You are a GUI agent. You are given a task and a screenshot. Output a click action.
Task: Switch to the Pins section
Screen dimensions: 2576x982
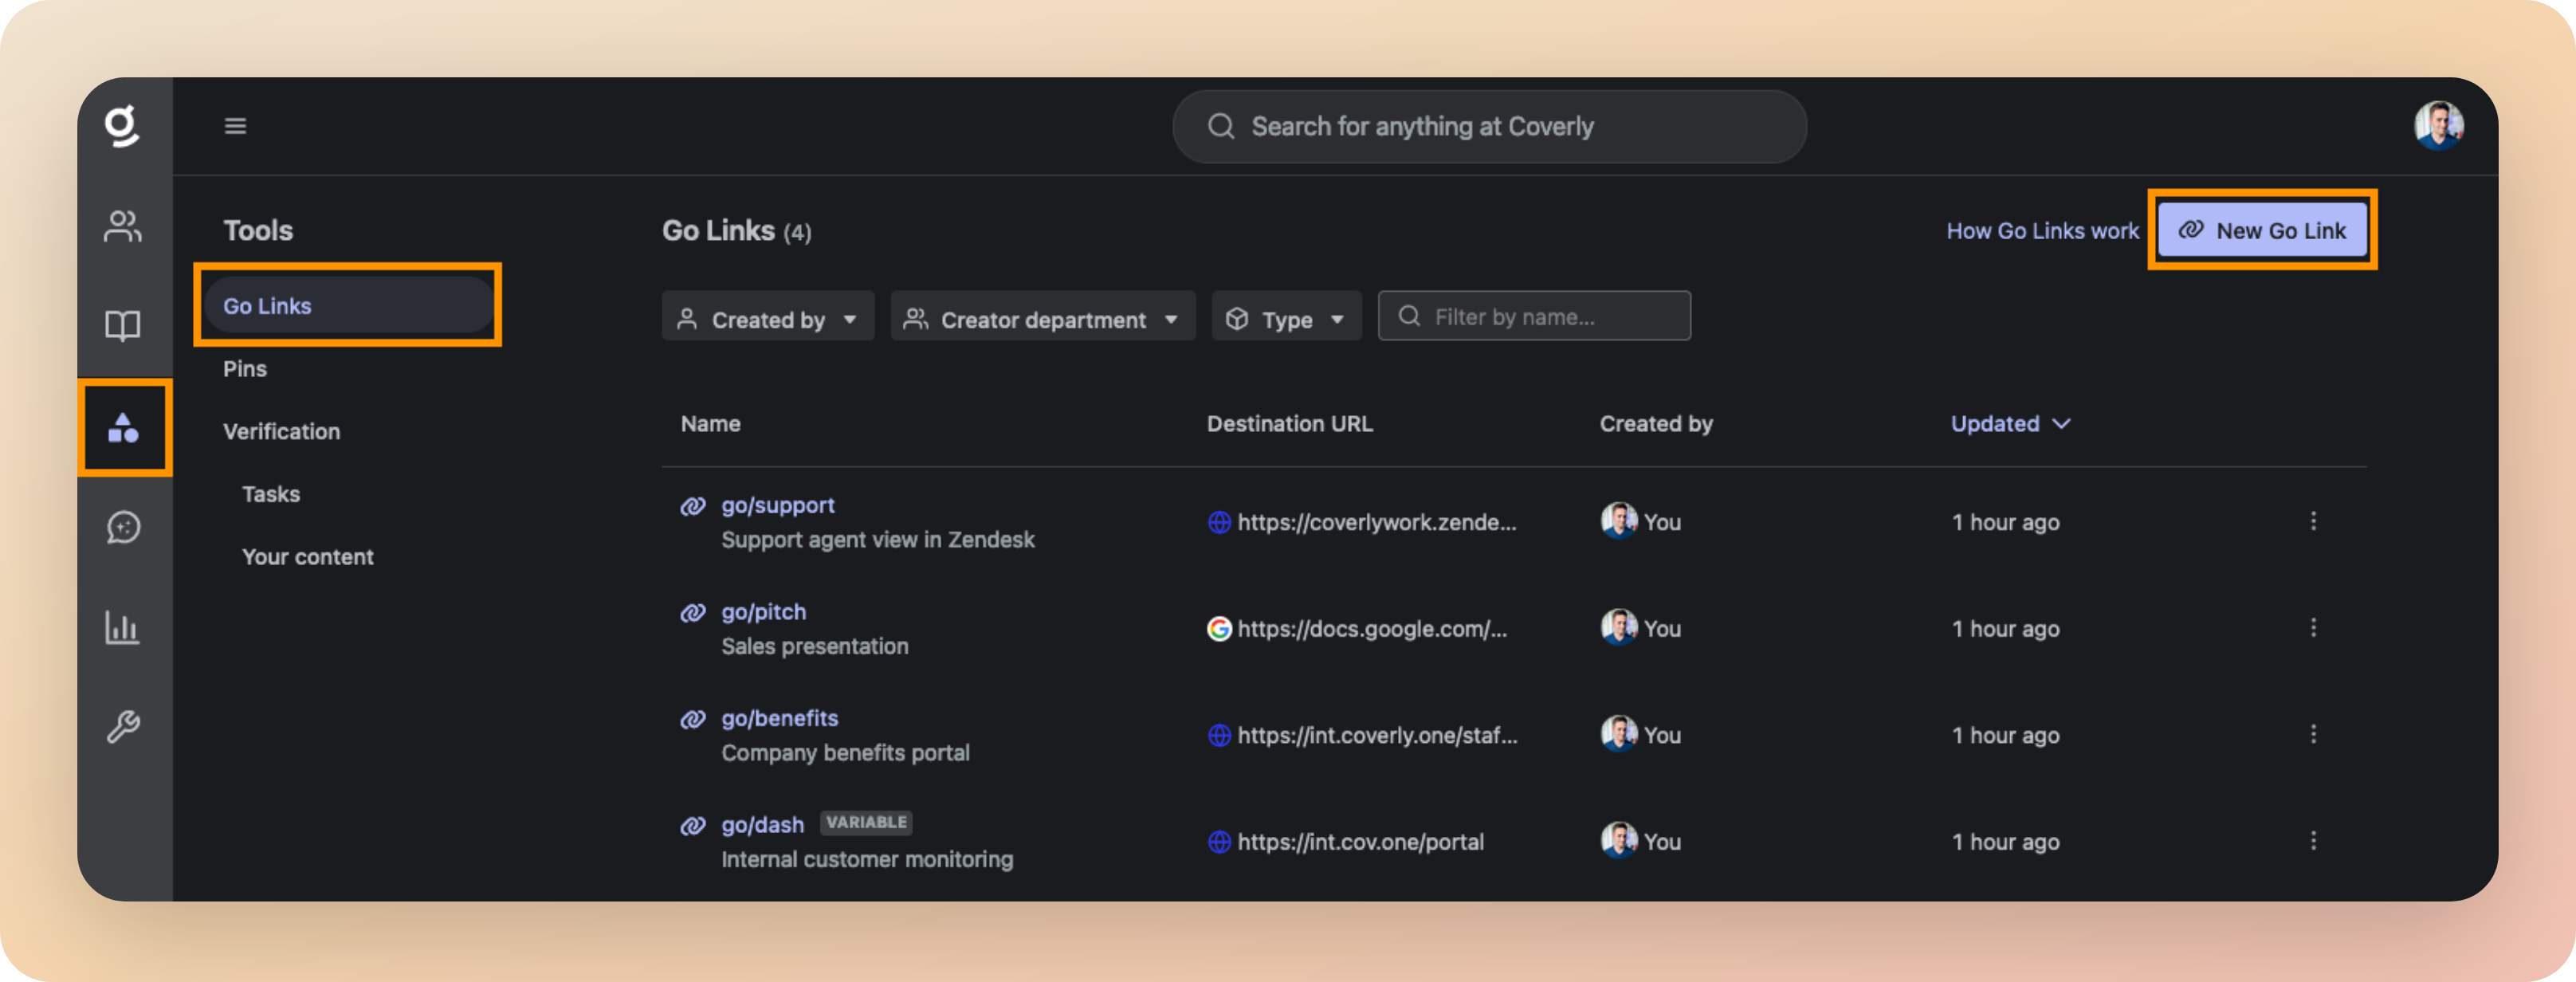click(x=244, y=368)
